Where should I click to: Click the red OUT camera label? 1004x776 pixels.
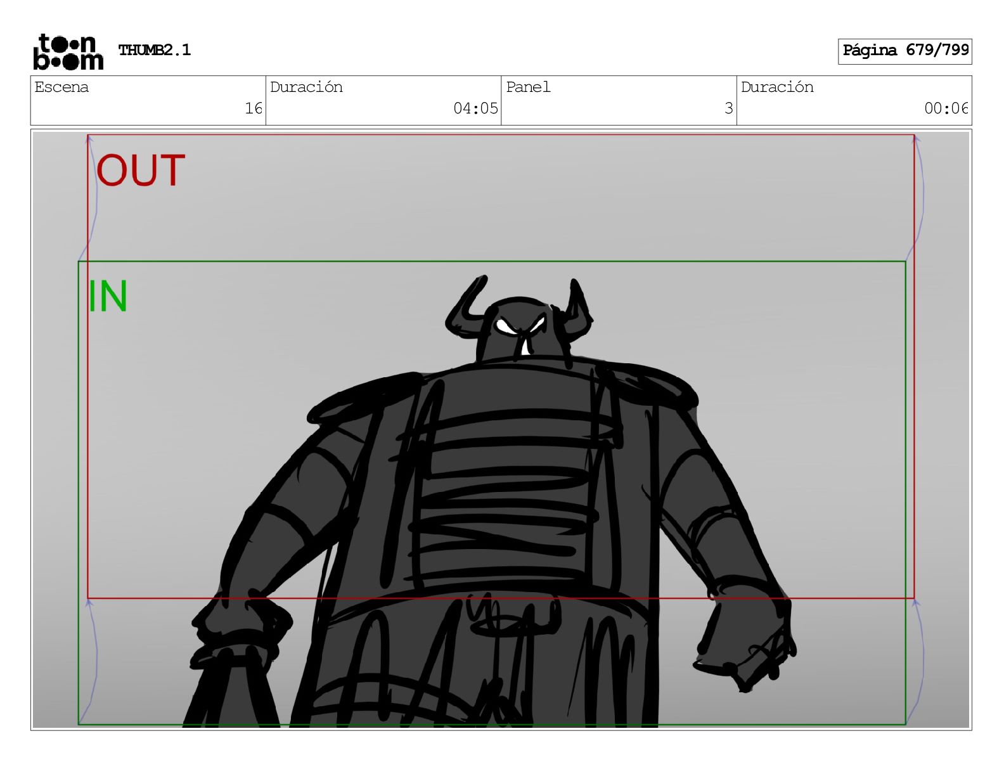pyautogui.click(x=141, y=171)
